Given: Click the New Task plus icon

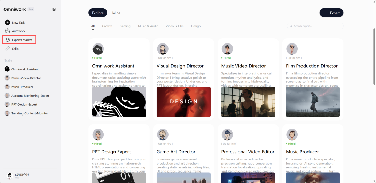Looking at the screenshot, I should [x=7, y=23].
